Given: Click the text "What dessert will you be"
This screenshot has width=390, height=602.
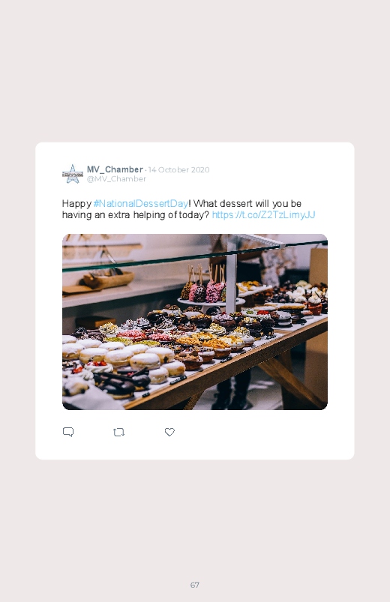Looking at the screenshot, I should pyautogui.click(x=247, y=203).
